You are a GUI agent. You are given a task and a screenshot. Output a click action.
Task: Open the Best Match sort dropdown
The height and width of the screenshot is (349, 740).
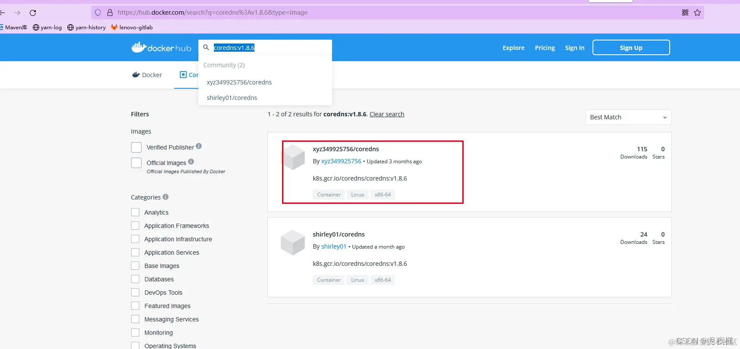(628, 117)
